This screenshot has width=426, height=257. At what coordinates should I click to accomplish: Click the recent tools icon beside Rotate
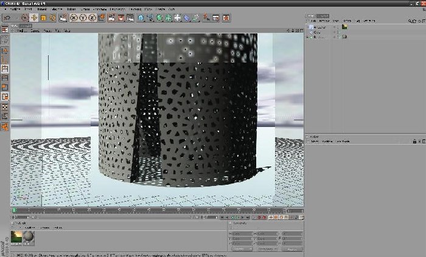[x=63, y=18]
